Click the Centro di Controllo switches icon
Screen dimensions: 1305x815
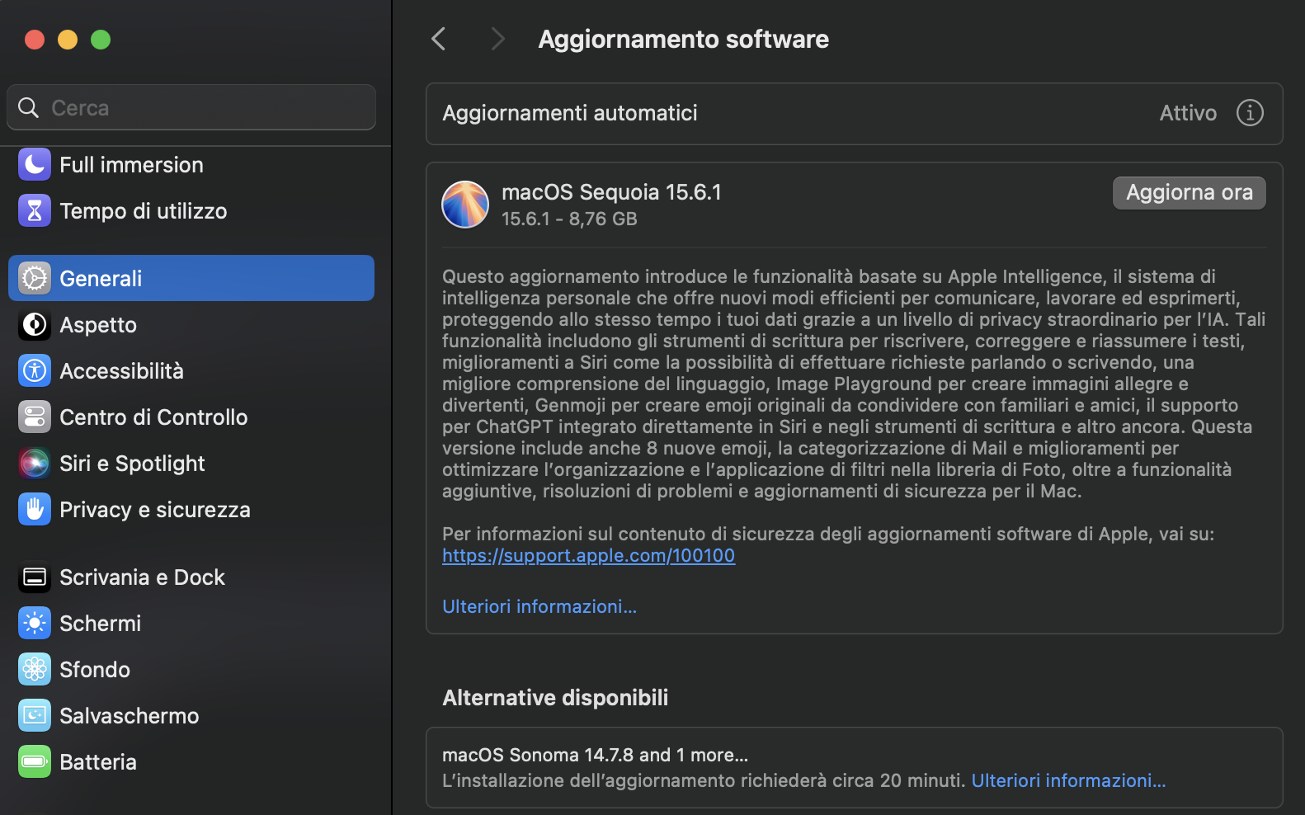[x=35, y=417]
